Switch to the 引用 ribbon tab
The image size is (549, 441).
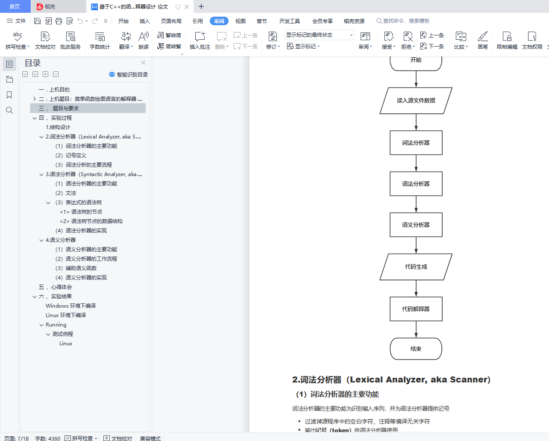[x=198, y=21]
